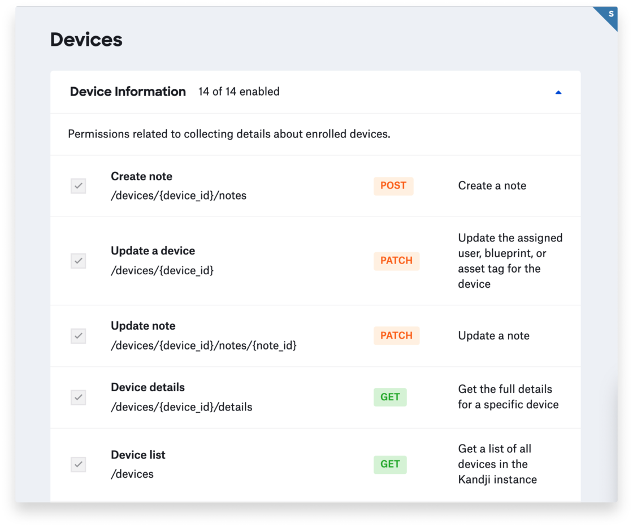Toggle the Device list checkbox
Viewport: 633px width, 527px height.
point(79,464)
